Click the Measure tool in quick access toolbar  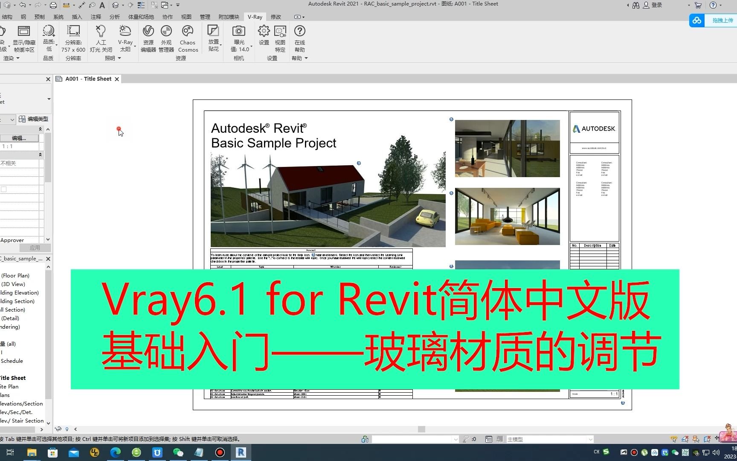(66, 5)
